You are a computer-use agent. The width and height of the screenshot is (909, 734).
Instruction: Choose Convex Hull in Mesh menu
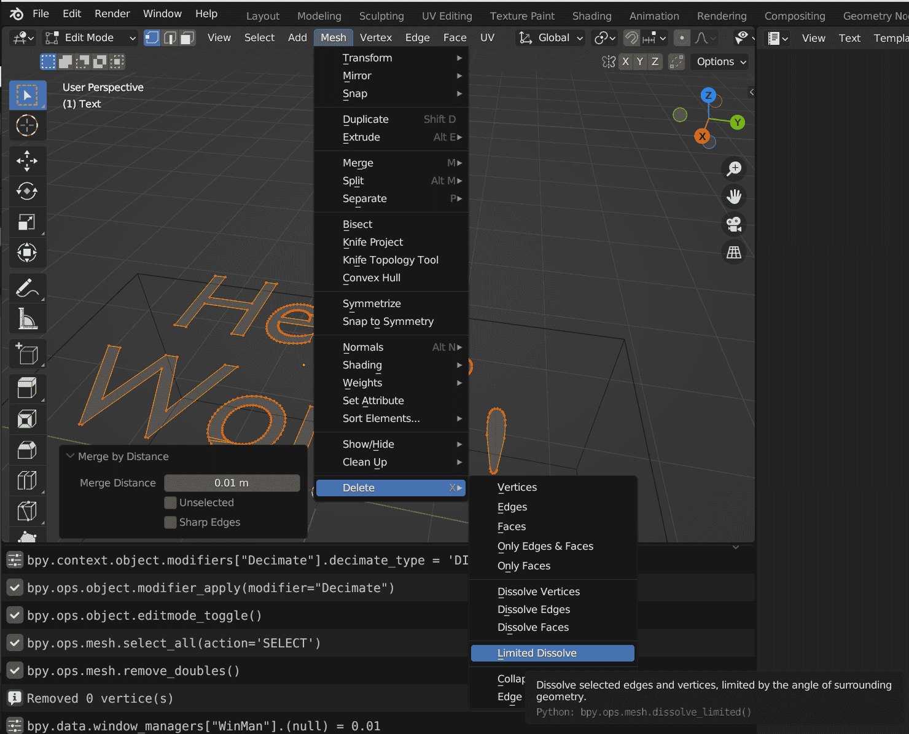391,278
